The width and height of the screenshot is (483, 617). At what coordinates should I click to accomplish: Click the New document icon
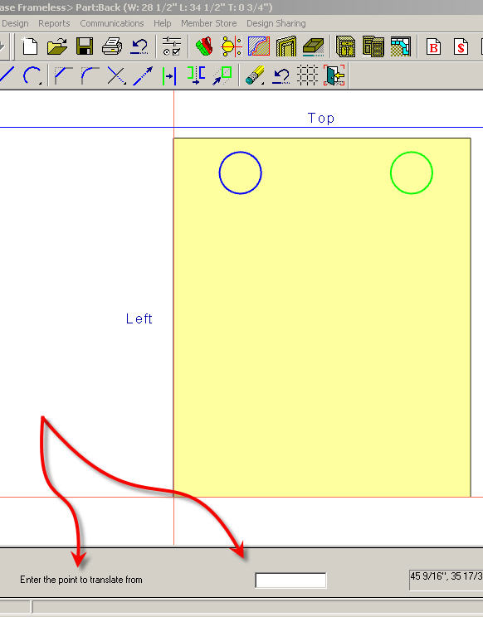tap(30, 46)
